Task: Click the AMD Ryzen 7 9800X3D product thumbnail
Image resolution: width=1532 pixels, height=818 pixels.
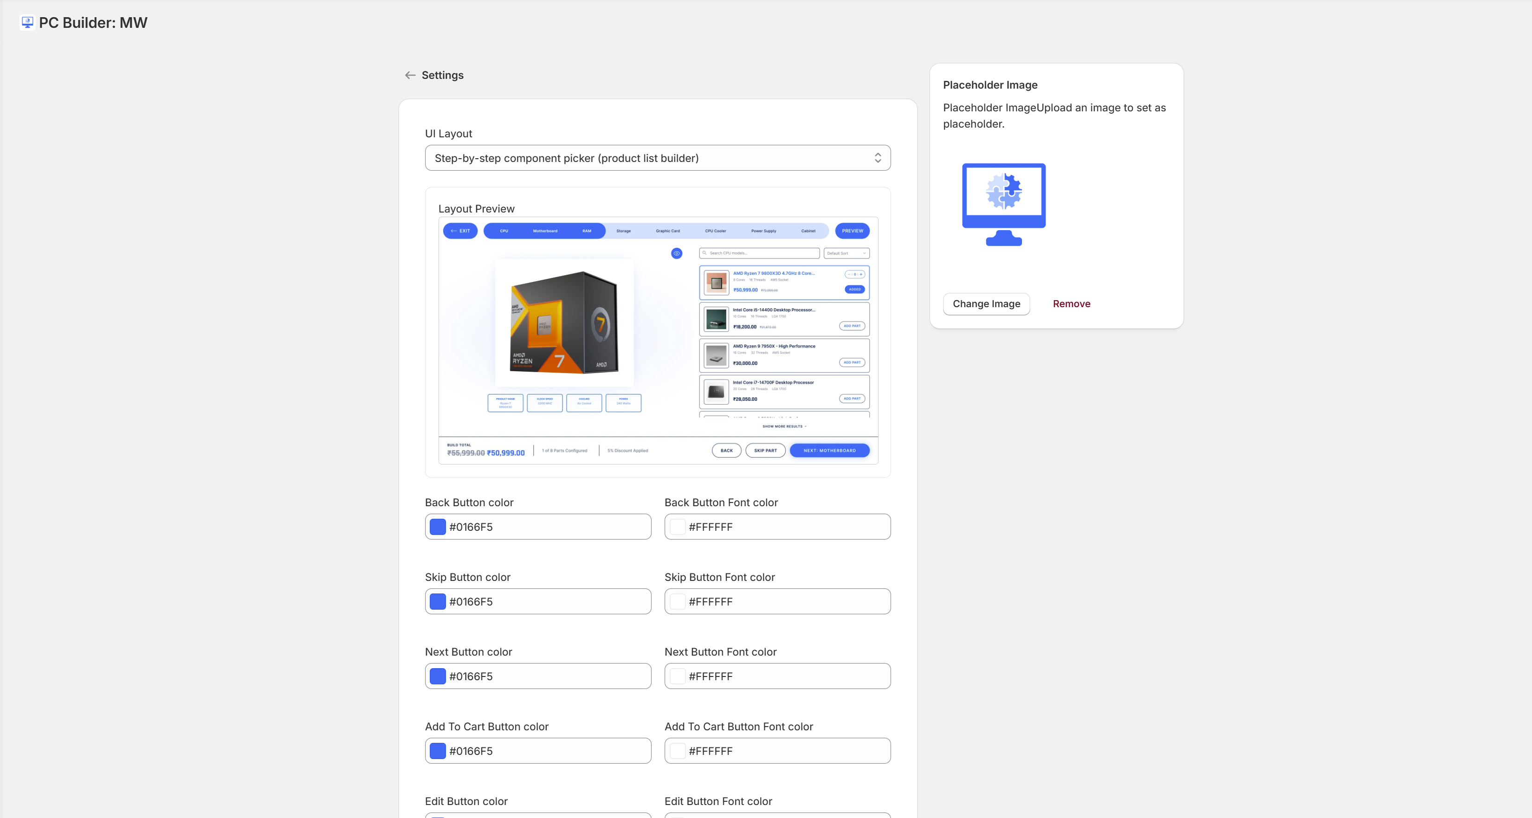Action: [x=717, y=283]
